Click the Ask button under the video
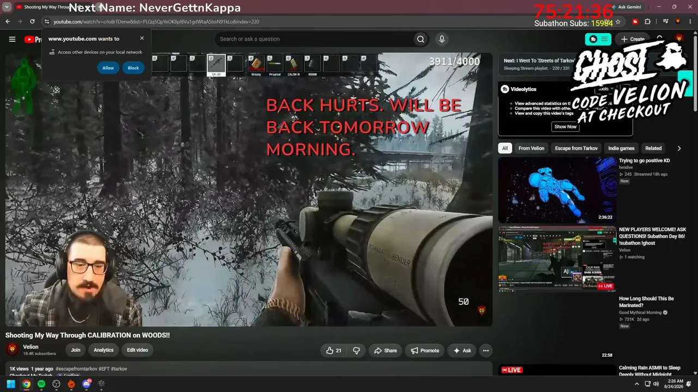698x392 pixels. (x=462, y=351)
